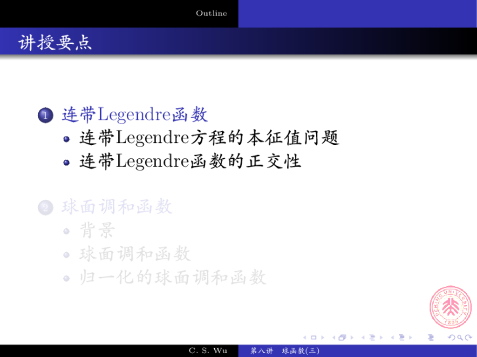The height and width of the screenshot is (357, 477).
Task: Jump to next subsection with right arrow
Action: point(381,337)
